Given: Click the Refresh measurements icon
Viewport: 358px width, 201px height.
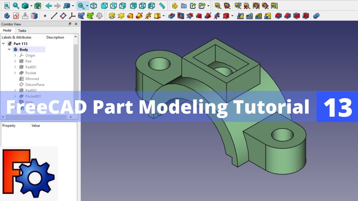Looking at the screenshot, I should (x=238, y=6).
